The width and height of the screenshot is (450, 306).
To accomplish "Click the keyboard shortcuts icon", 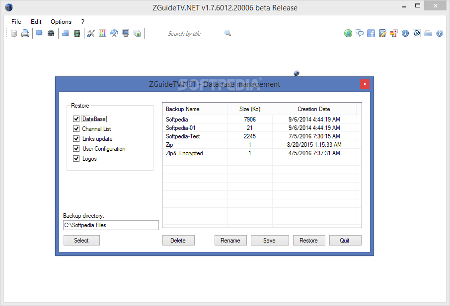I will coord(428,34).
